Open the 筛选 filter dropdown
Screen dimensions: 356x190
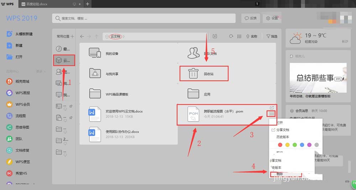point(272,36)
